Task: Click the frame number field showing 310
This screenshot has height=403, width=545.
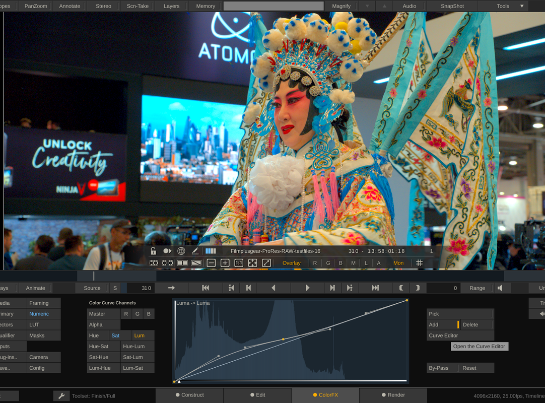Action: pos(141,288)
